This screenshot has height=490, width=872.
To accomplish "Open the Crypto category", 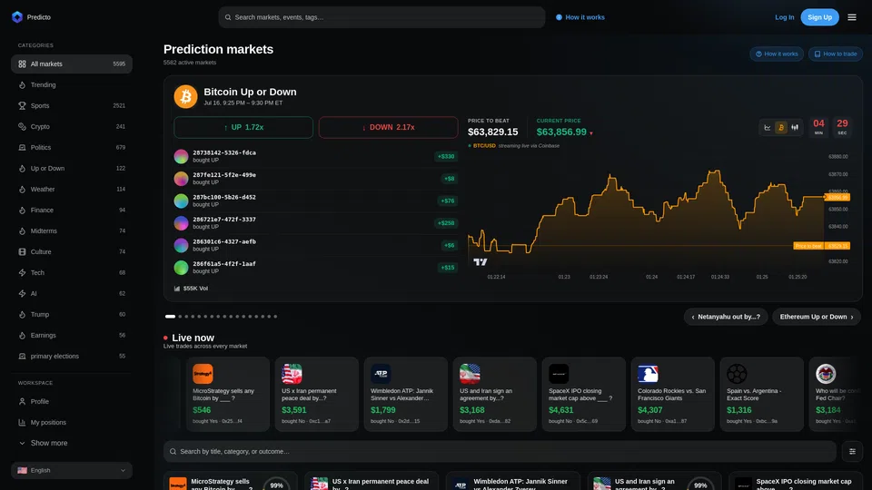I will pos(72,127).
